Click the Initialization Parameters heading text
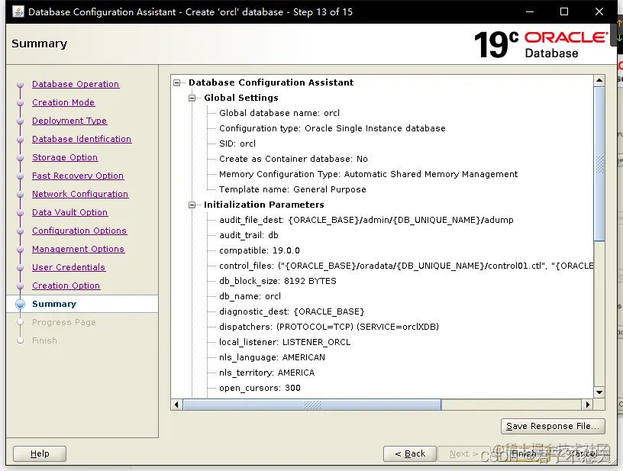Viewport: 623px width, 471px height. pyautogui.click(x=264, y=205)
